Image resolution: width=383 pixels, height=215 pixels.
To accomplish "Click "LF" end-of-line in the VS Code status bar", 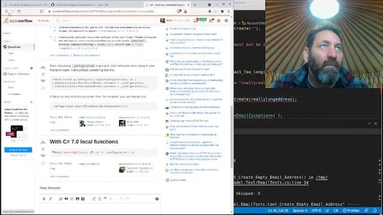I will pos(327,210).
